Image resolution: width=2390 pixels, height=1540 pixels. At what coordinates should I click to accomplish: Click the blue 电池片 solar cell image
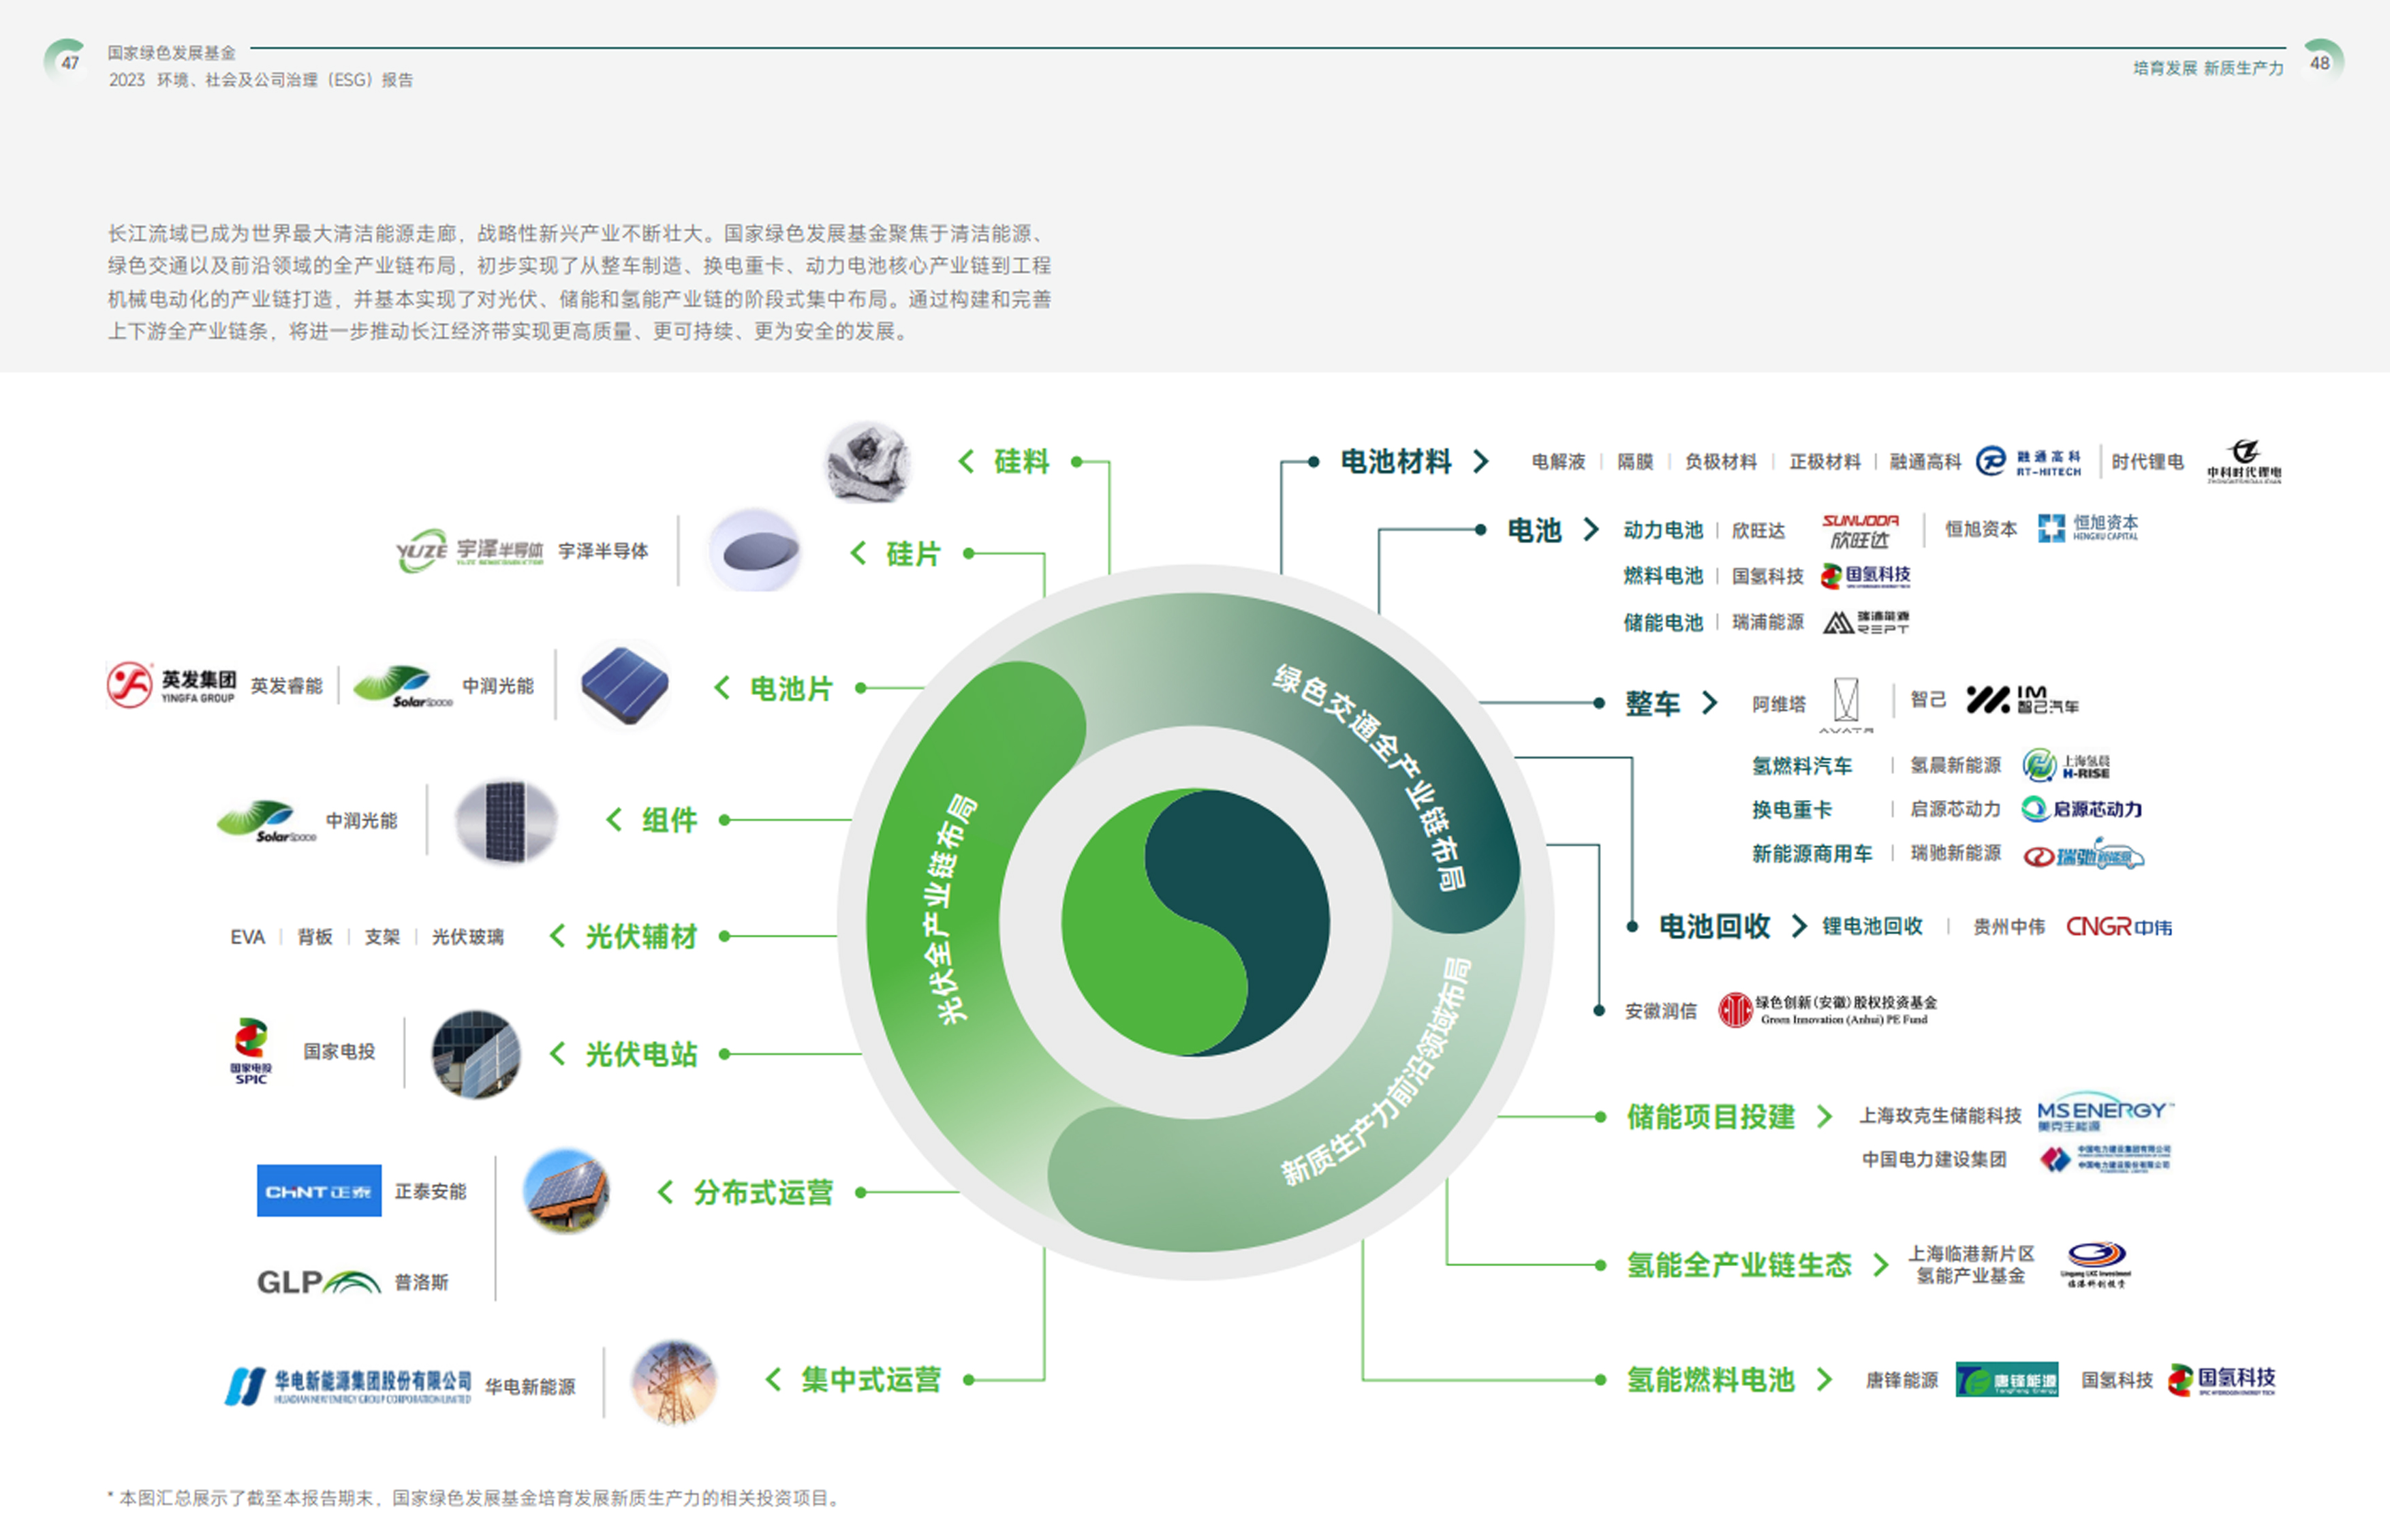click(x=625, y=686)
